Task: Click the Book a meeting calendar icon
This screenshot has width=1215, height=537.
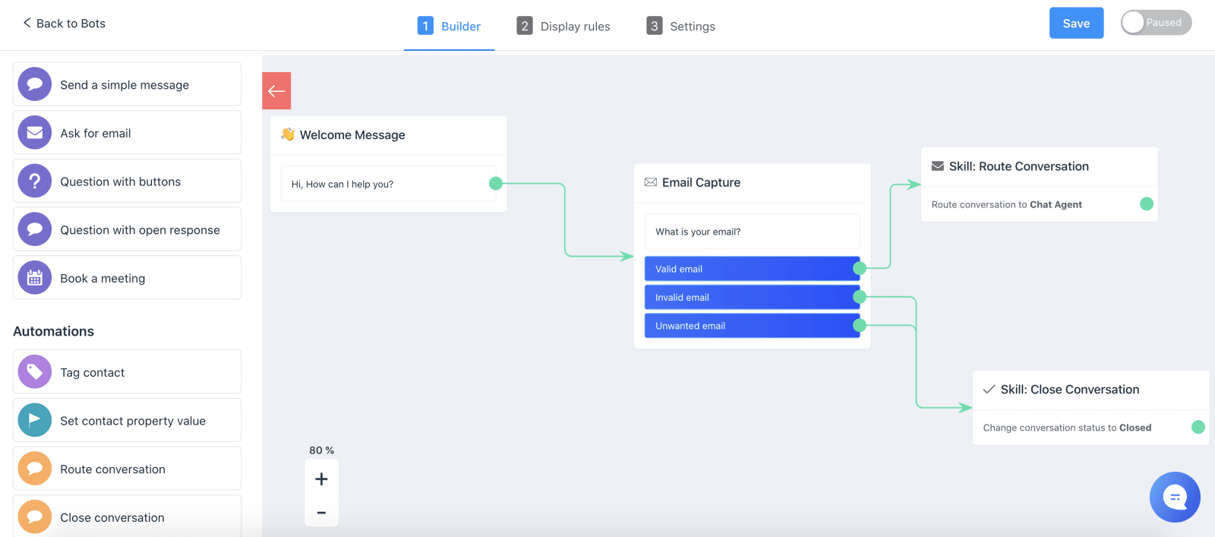Action: tap(35, 278)
